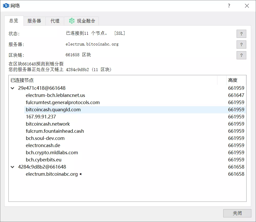Open the 服务器 tab
256x222 pixels.
click(34, 21)
